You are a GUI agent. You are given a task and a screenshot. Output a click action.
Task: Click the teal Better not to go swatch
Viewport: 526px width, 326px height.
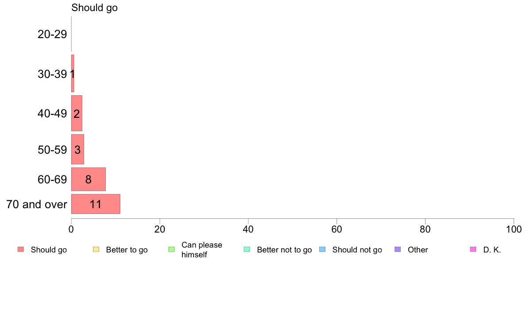pos(247,249)
